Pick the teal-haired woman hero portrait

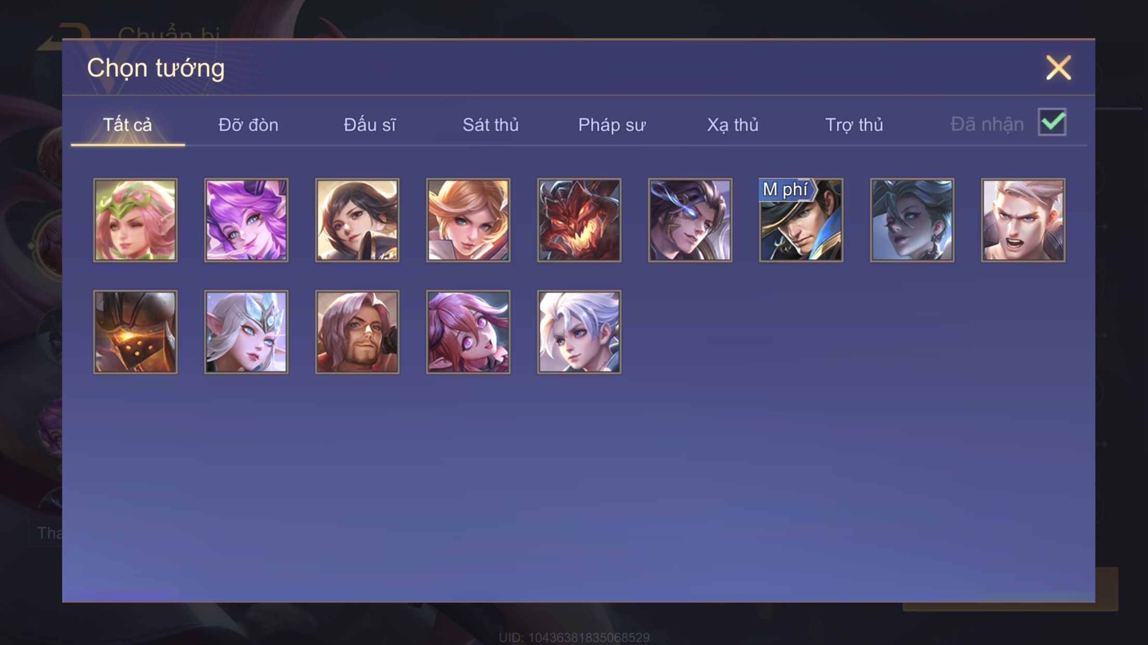(x=912, y=220)
